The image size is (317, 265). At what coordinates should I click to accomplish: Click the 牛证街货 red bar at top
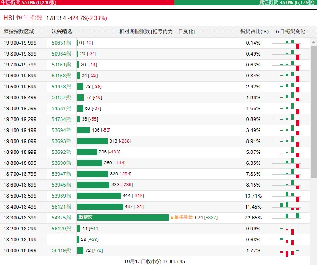87,3
